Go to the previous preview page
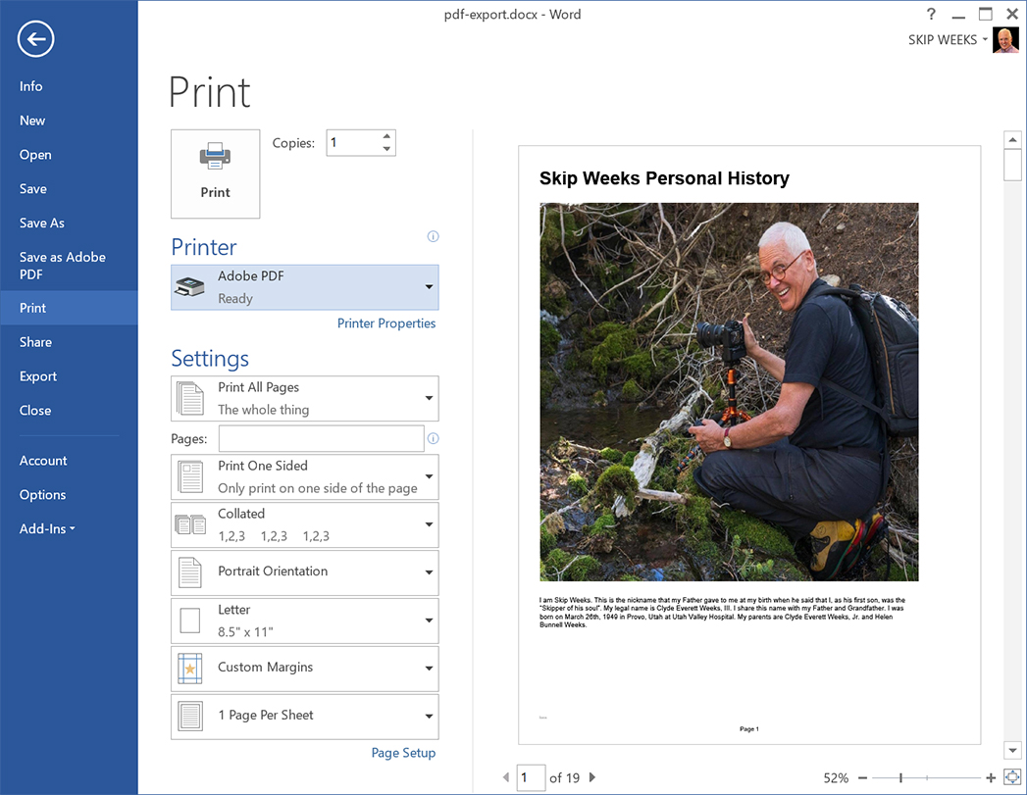Image resolution: width=1027 pixels, height=795 pixels. tap(505, 777)
